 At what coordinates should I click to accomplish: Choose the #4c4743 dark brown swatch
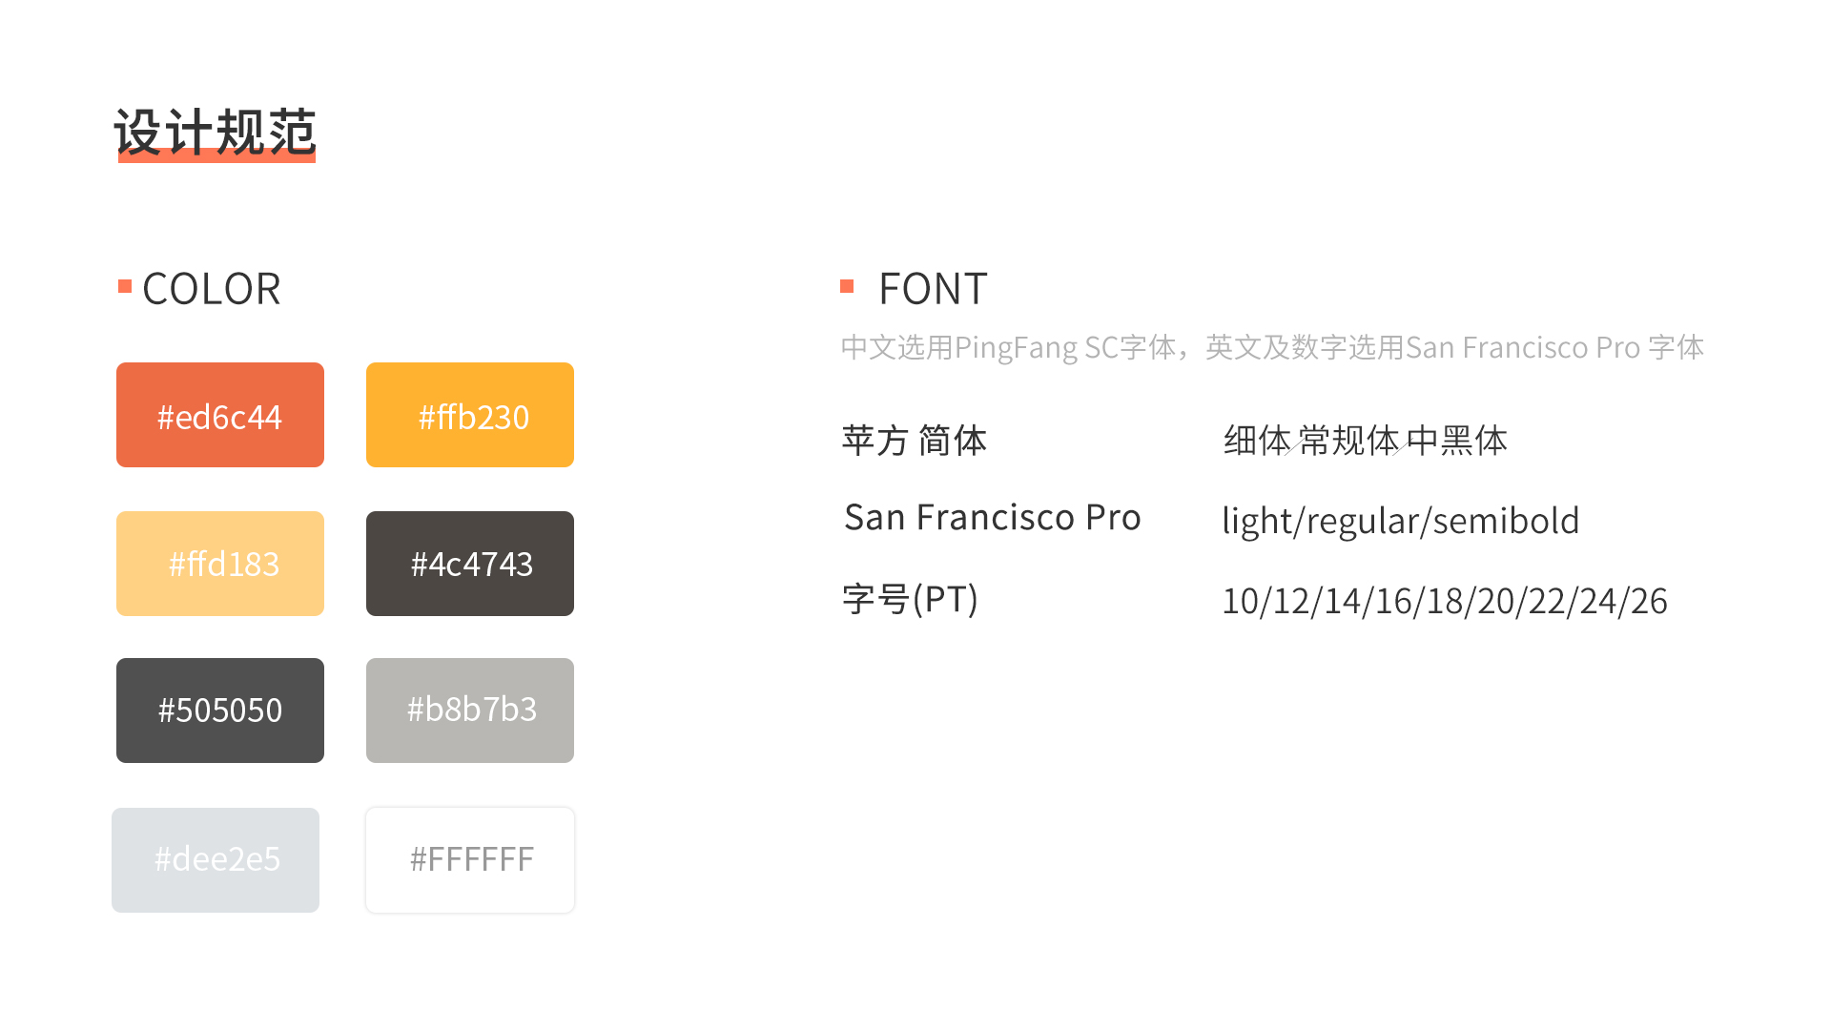(x=470, y=564)
